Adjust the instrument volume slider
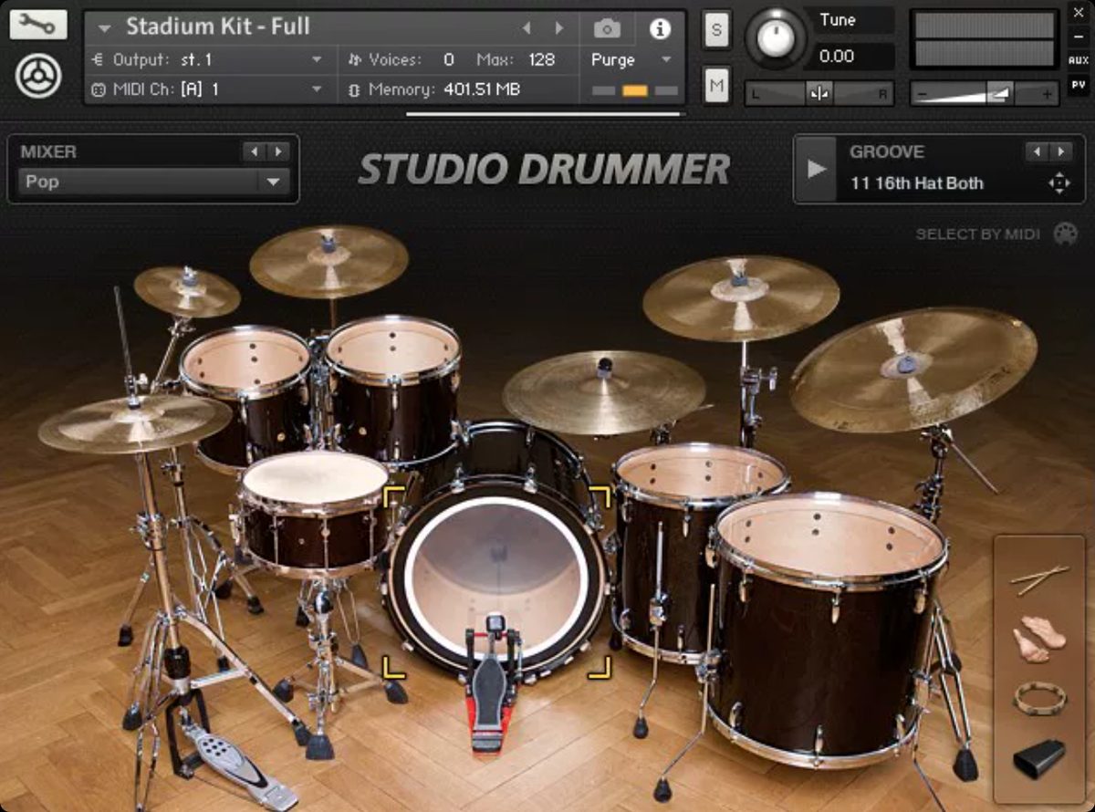 click(984, 93)
